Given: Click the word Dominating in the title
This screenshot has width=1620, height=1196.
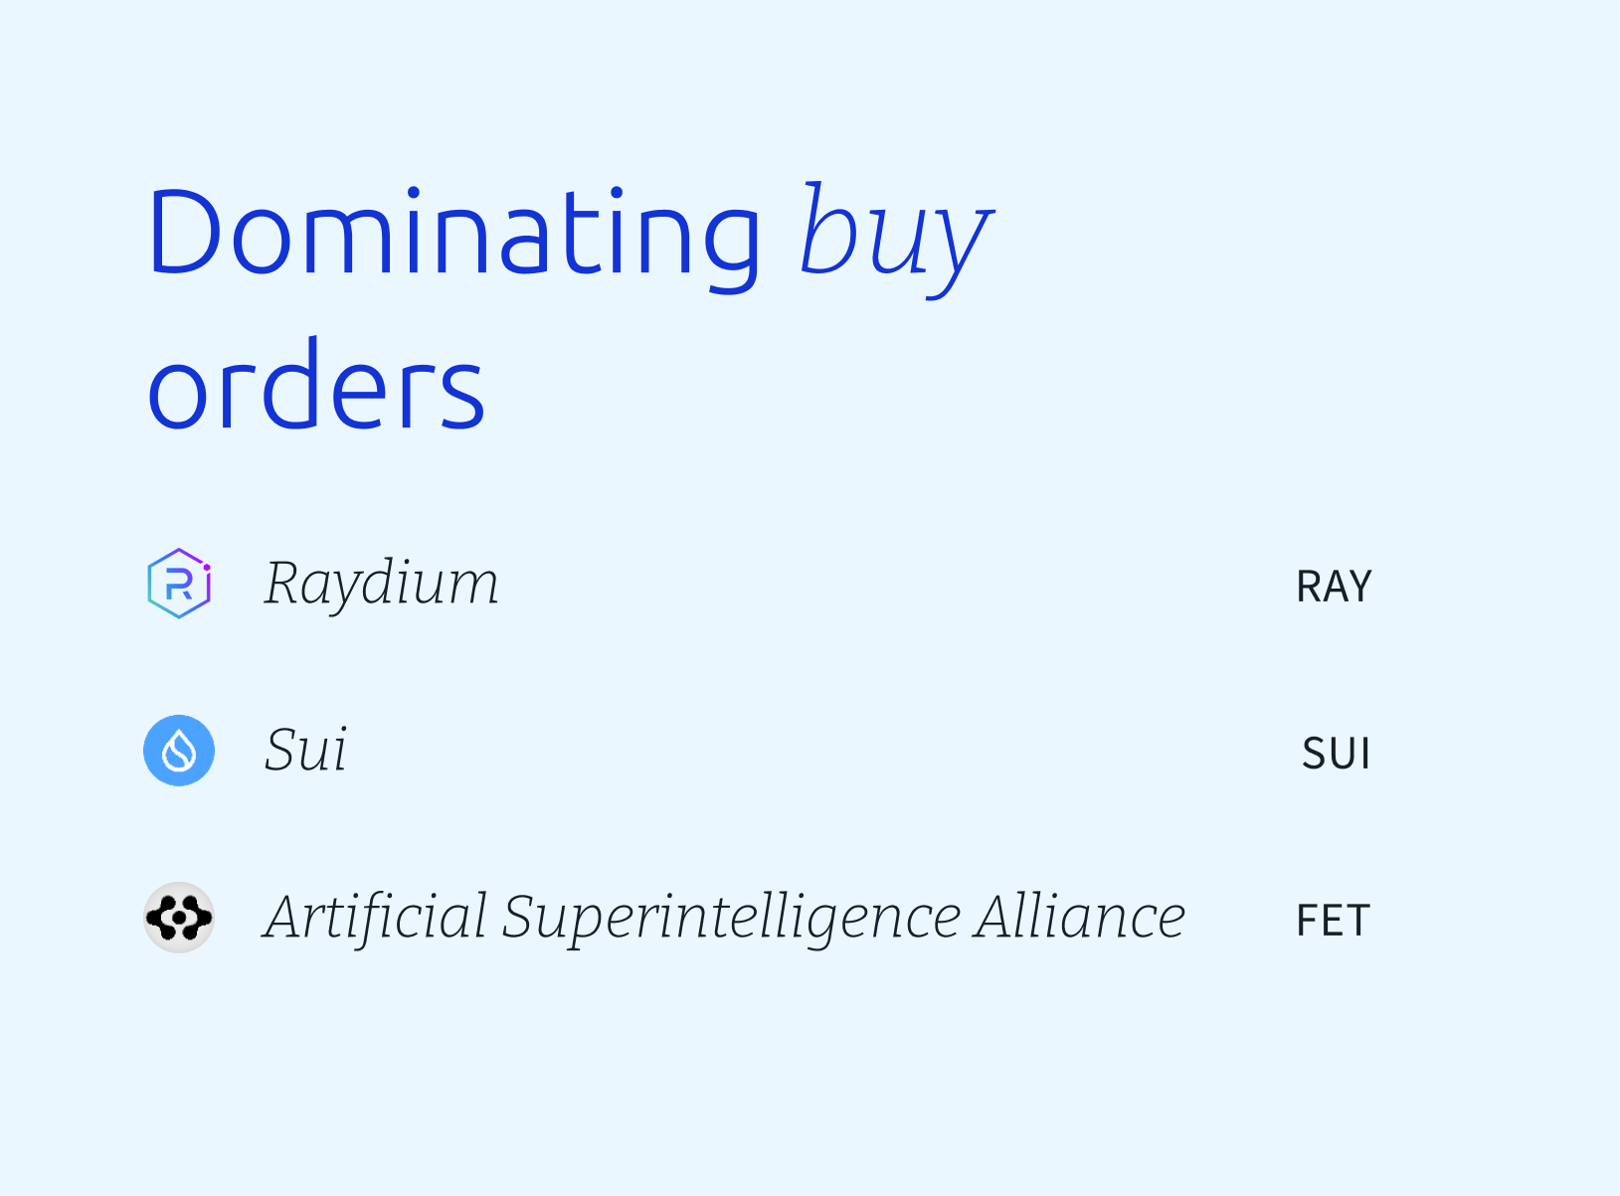Looking at the screenshot, I should point(454,233).
